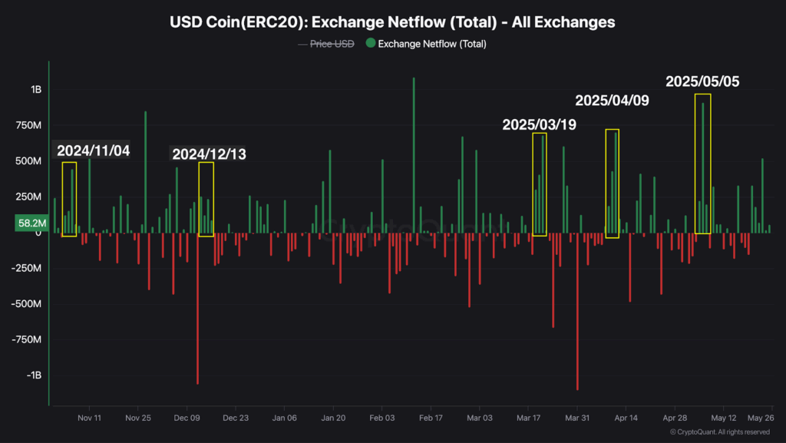Click the 2024/11/04 date annotation label
The height and width of the screenshot is (443, 786).
click(x=93, y=150)
